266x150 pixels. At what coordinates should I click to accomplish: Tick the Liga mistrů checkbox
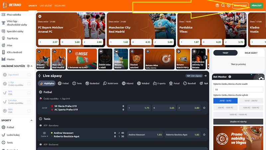[29, 75]
